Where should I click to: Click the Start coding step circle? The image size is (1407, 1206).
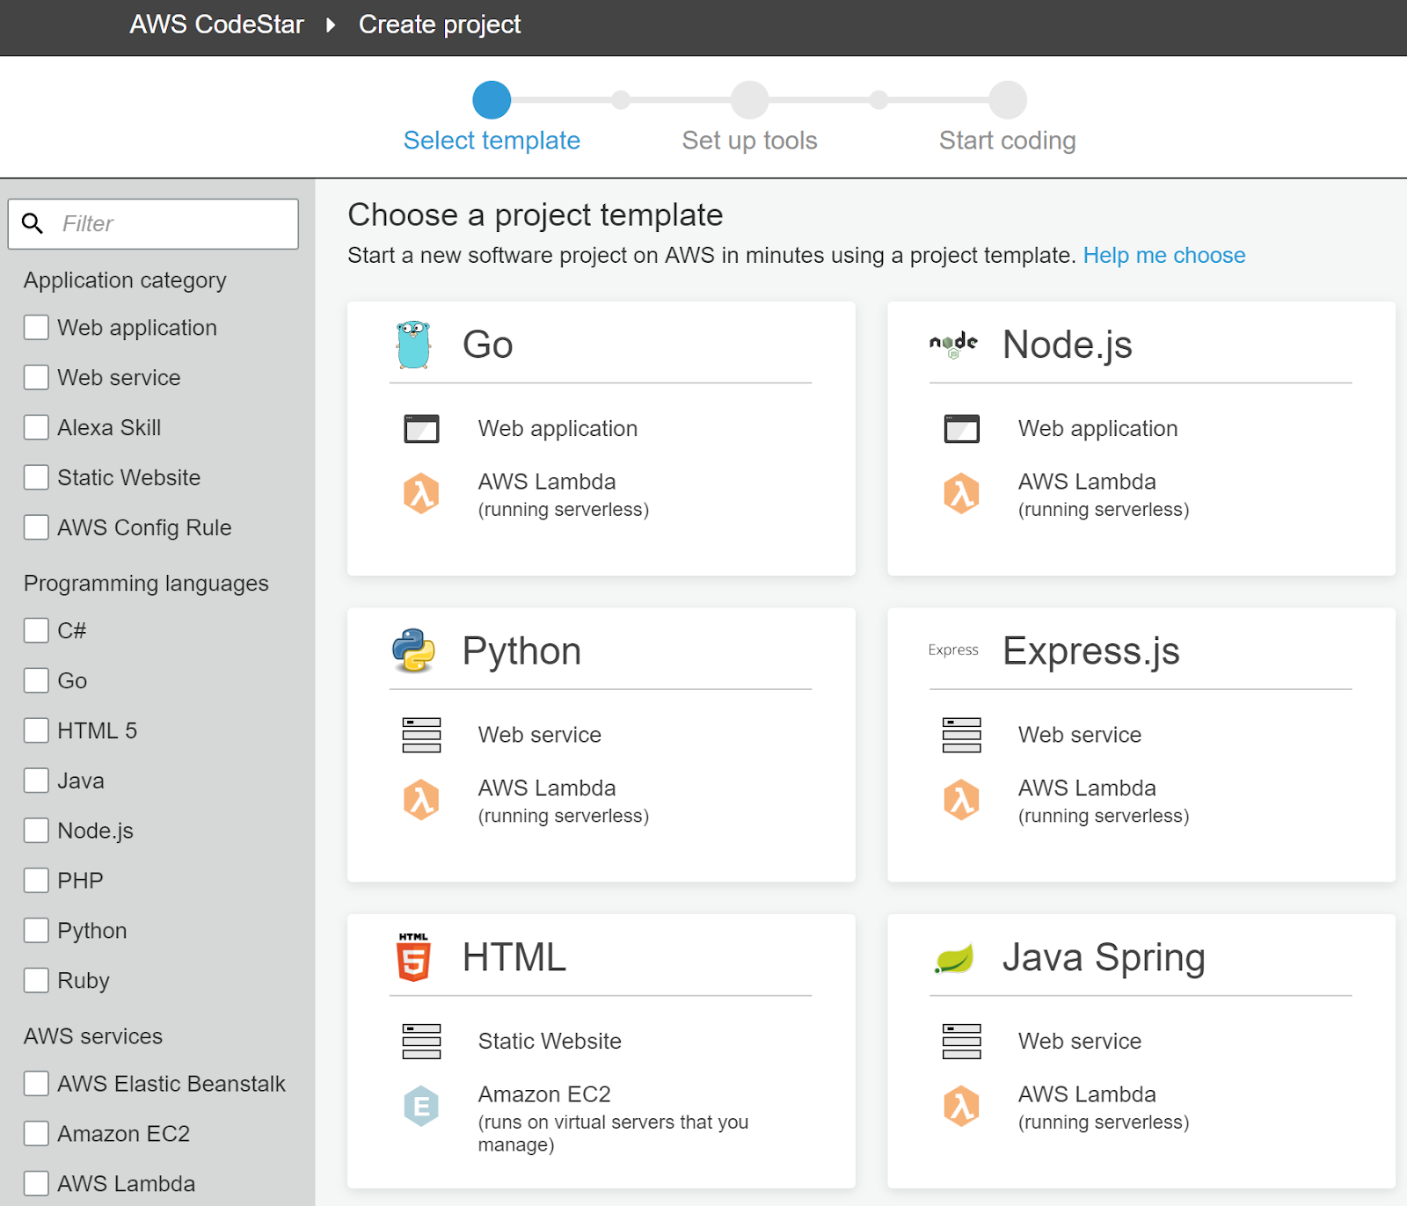pyautogui.click(x=1008, y=100)
